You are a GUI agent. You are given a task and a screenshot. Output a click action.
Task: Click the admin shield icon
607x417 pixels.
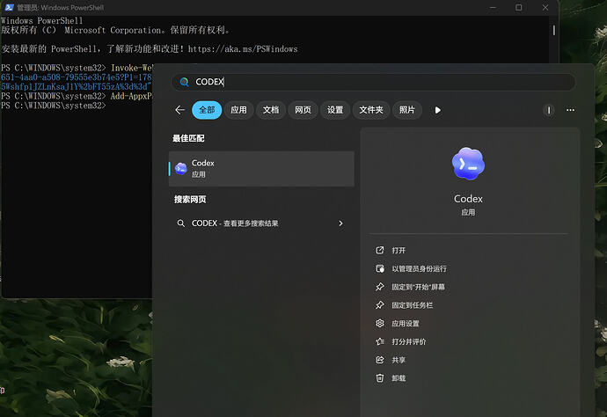pos(380,268)
